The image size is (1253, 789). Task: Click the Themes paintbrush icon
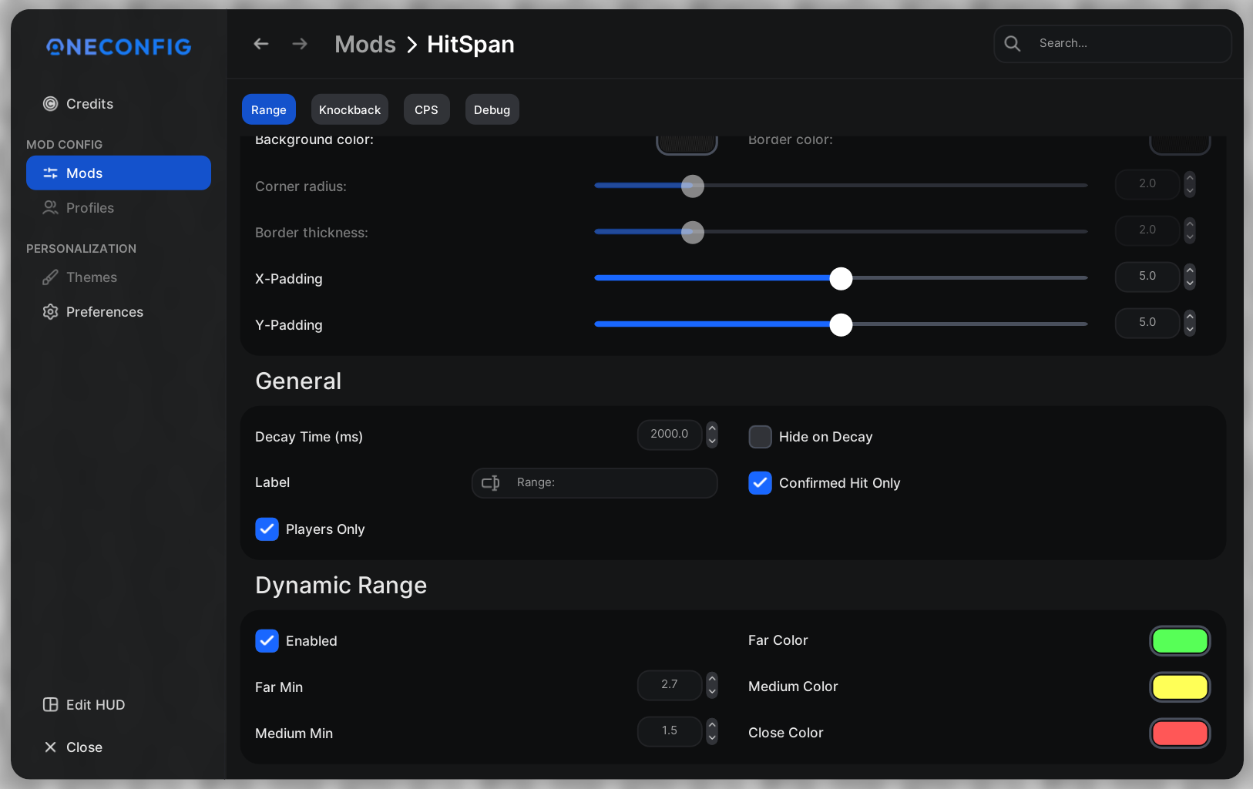click(50, 277)
